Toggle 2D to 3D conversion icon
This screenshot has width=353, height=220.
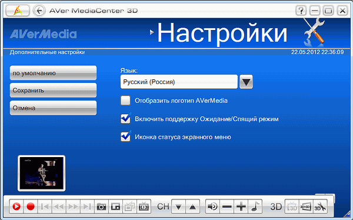[x=306, y=206]
